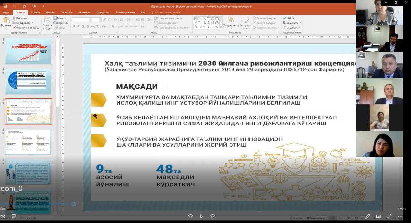
Task: Align text left in paragraph group
Action: (x=122, y=26)
